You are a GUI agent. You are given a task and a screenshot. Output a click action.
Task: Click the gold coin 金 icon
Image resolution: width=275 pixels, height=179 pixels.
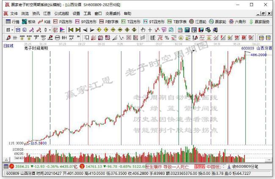coord(181,38)
